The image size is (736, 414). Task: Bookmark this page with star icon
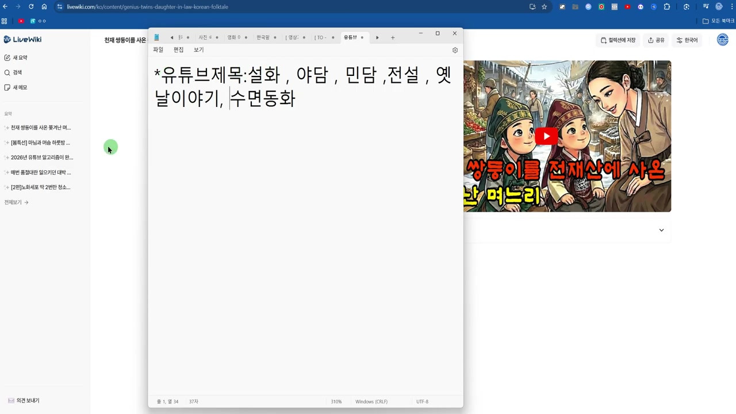[x=545, y=7]
